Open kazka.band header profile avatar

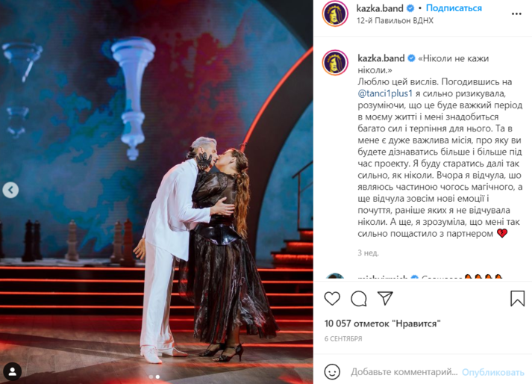point(335,13)
